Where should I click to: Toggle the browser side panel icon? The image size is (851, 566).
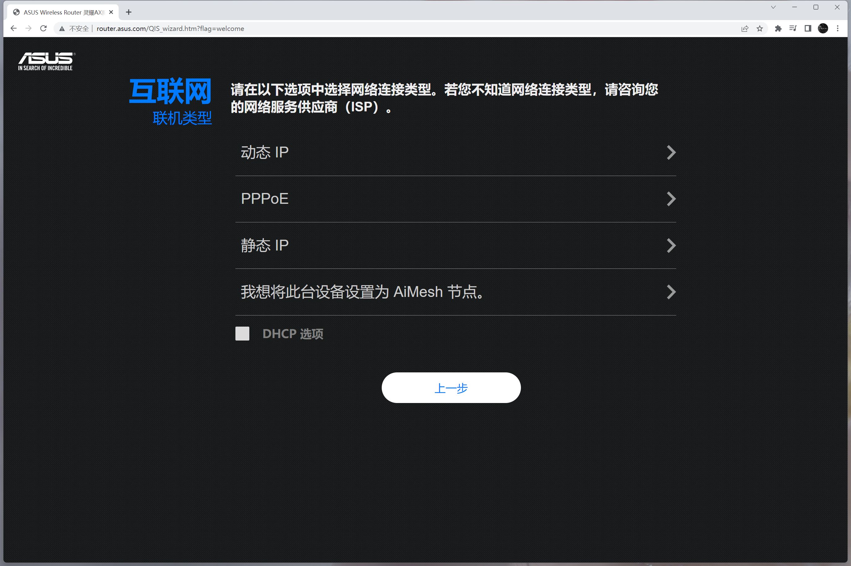pos(808,28)
